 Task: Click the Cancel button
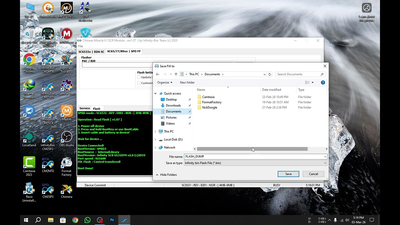(313, 174)
